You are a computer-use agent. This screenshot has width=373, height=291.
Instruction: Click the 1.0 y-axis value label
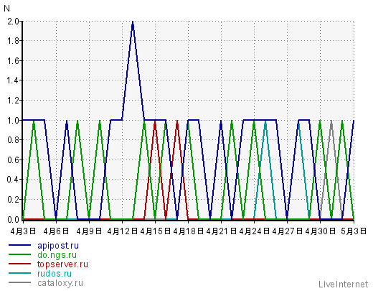tap(13, 120)
